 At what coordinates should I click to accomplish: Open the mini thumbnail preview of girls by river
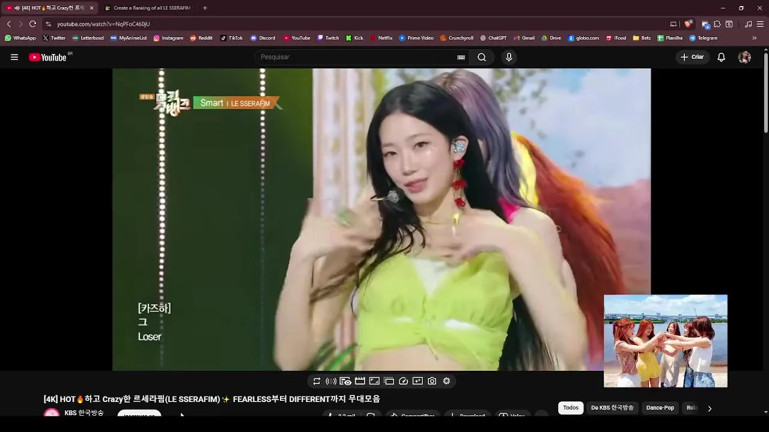[x=666, y=341]
